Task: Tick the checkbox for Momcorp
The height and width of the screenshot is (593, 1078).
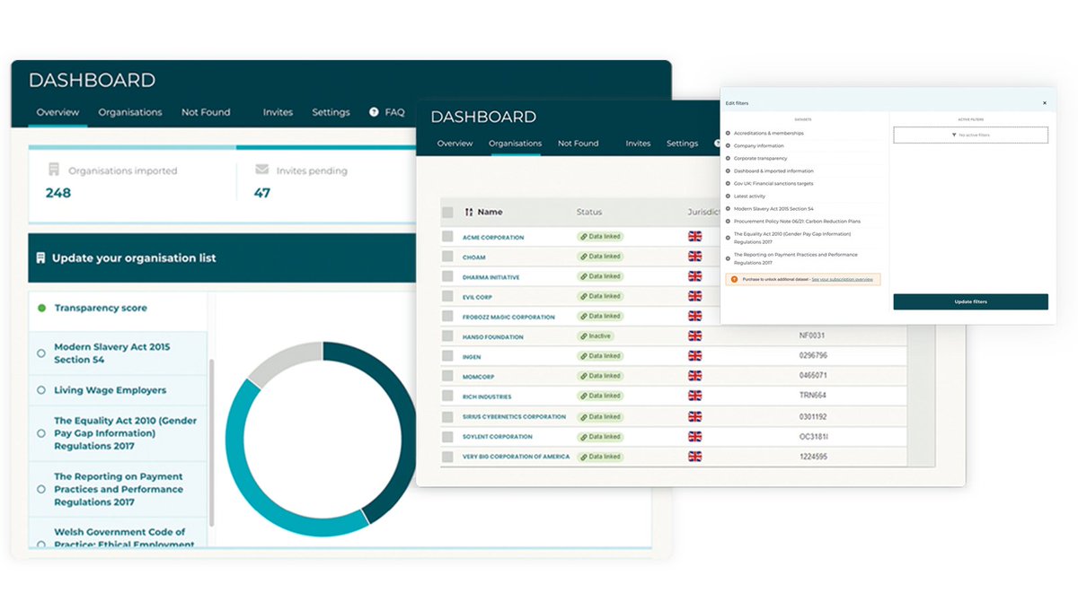Action: point(447,377)
